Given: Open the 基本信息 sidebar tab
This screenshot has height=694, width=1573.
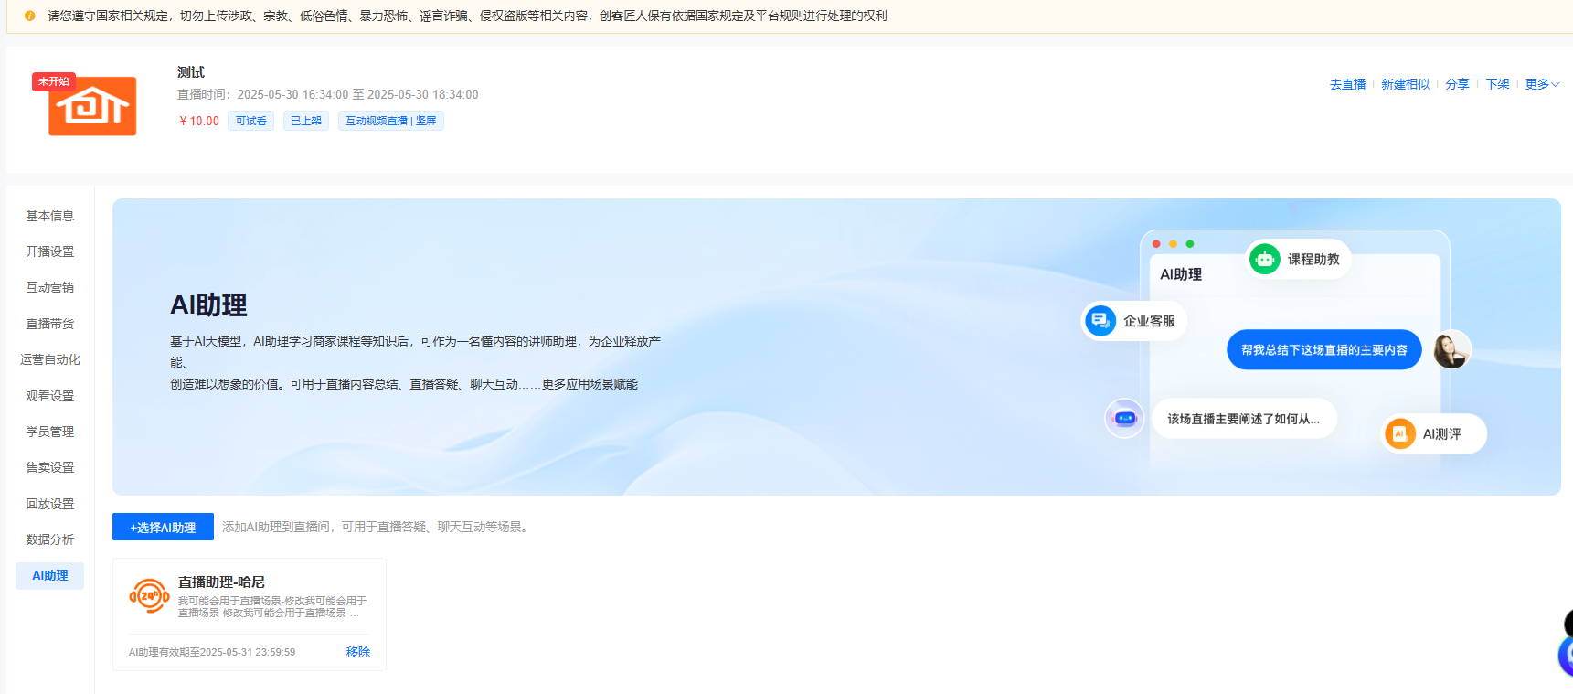Looking at the screenshot, I should [x=50, y=216].
